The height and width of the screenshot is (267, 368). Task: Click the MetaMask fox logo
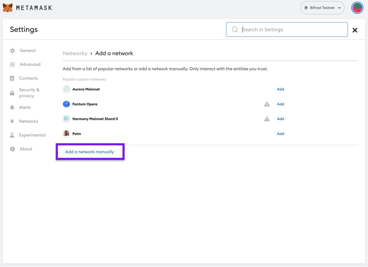coord(8,7)
